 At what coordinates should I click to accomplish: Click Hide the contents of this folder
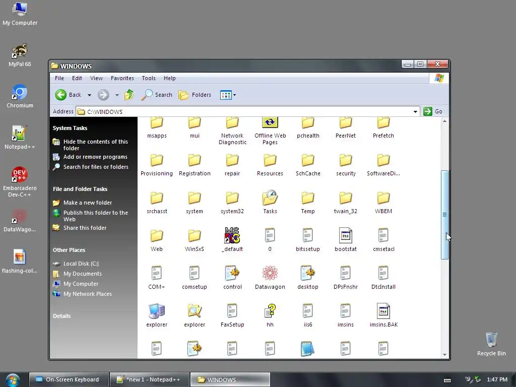click(x=95, y=145)
